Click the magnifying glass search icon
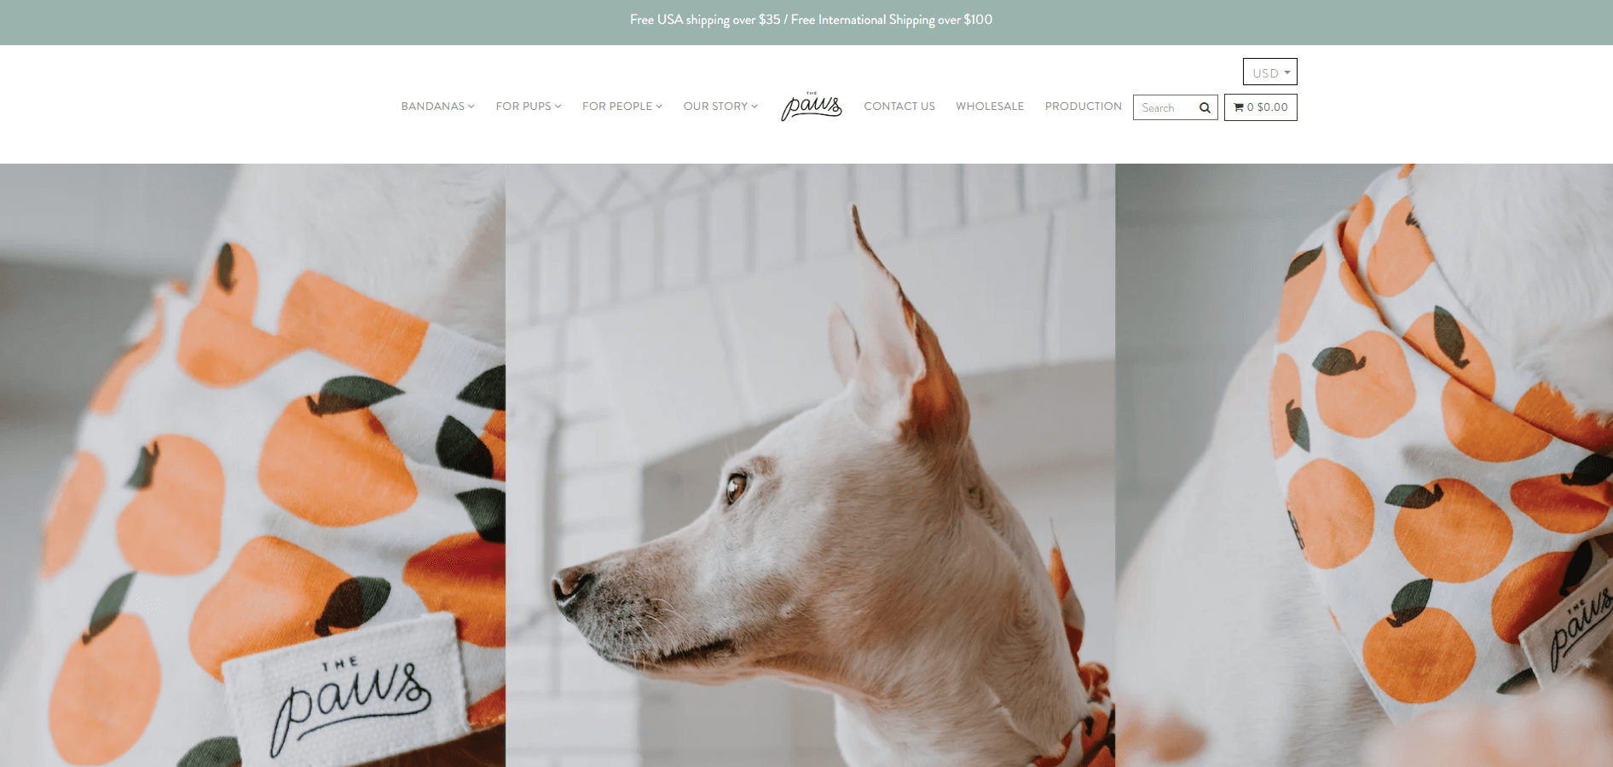Image resolution: width=1613 pixels, height=767 pixels. 1205,107
